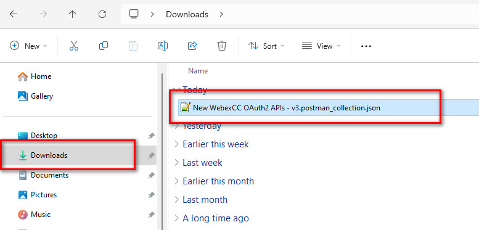Open the chevron after Downloads breadcrumb
479x230 pixels.
tap(221, 14)
